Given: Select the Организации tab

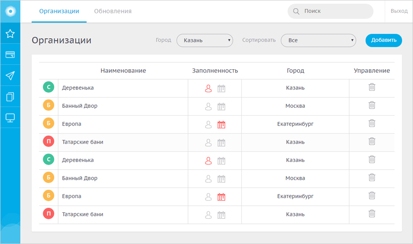Looking at the screenshot, I should [x=59, y=11].
